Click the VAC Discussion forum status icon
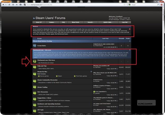Viewport: 165px width, 115px height. point(34,93)
